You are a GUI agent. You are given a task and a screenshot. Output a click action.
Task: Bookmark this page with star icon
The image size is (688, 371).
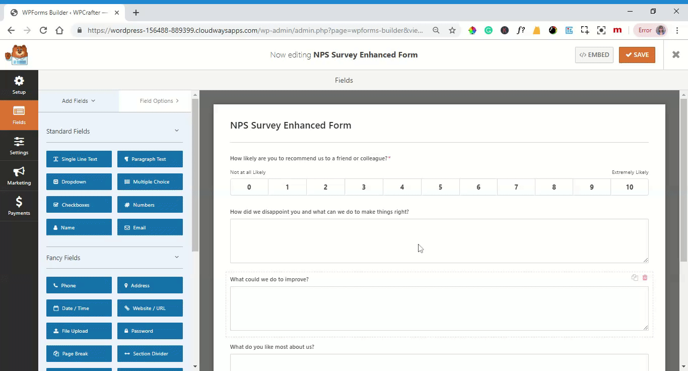tap(452, 30)
